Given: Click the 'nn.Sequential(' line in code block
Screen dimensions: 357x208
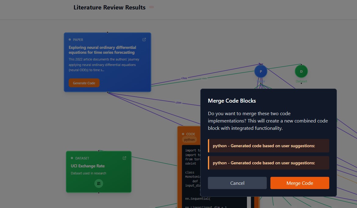Looking at the screenshot, I should pos(198,199).
